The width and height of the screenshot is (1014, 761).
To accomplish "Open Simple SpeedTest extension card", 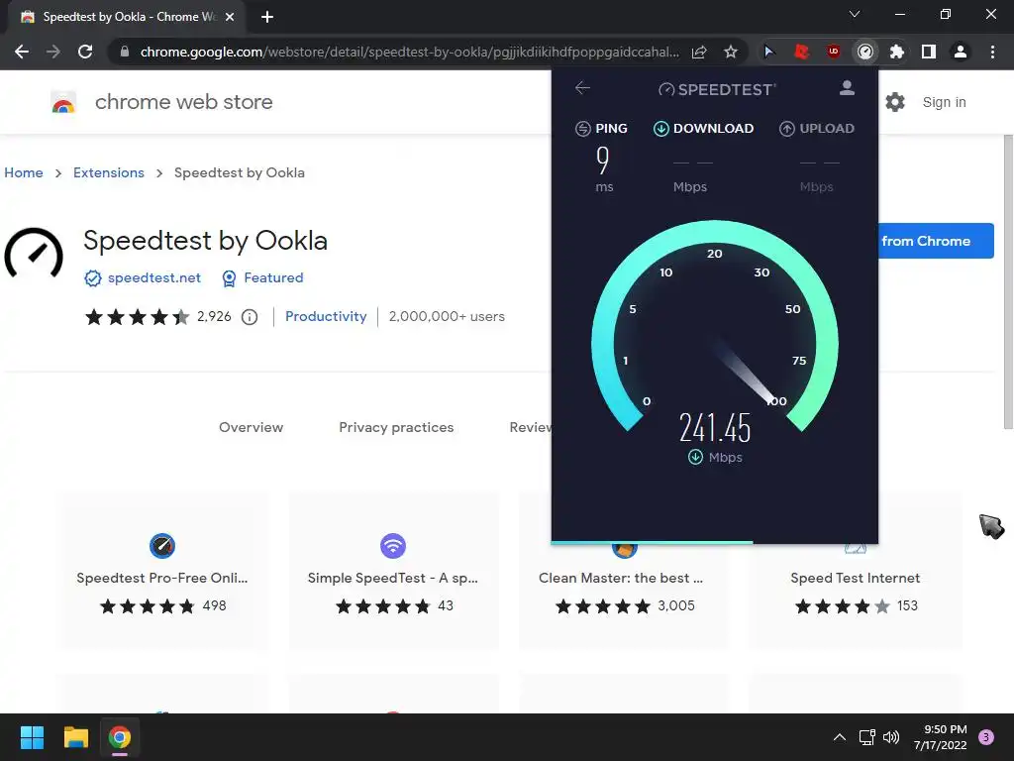I will (x=393, y=571).
